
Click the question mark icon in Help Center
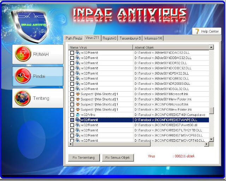[x=197, y=31]
